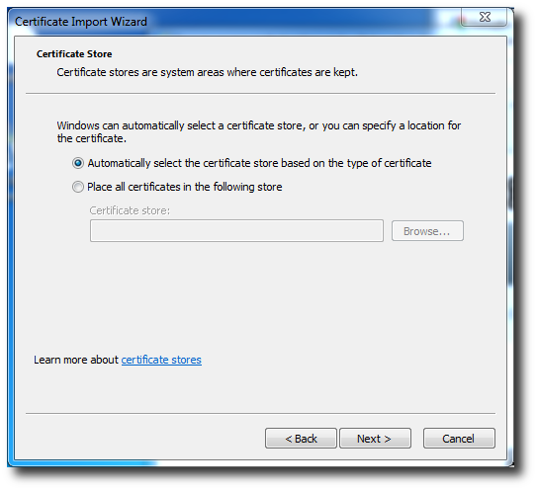Click the Browse... button
The image size is (537, 490).
(x=427, y=231)
